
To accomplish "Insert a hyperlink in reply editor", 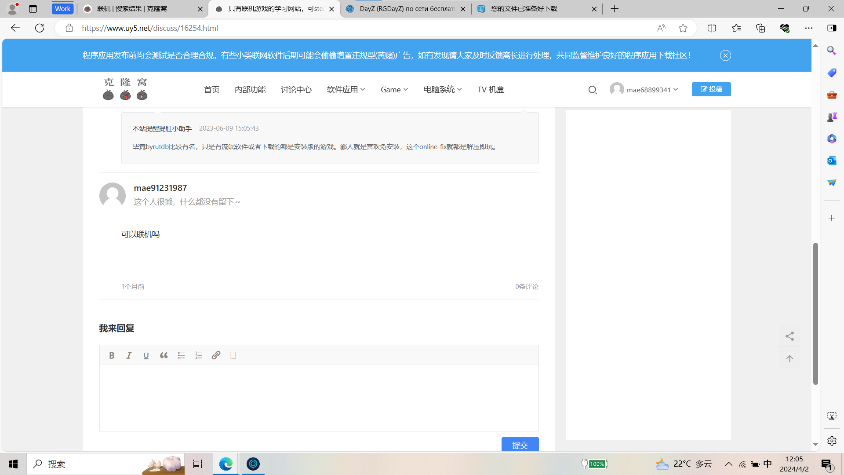I will point(216,355).
